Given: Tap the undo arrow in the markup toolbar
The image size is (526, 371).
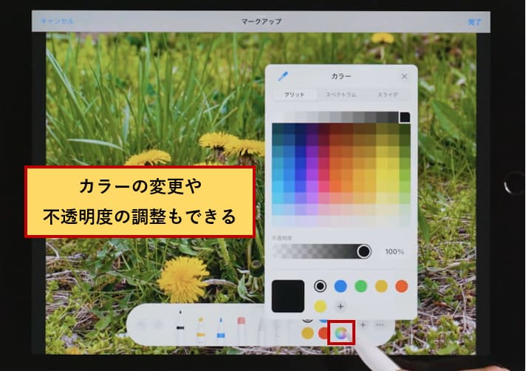Looking at the screenshot, I should tap(141, 324).
